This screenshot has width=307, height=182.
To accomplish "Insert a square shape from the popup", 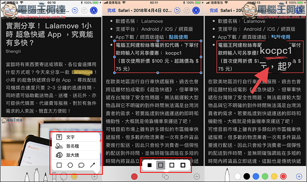I will [59, 165].
